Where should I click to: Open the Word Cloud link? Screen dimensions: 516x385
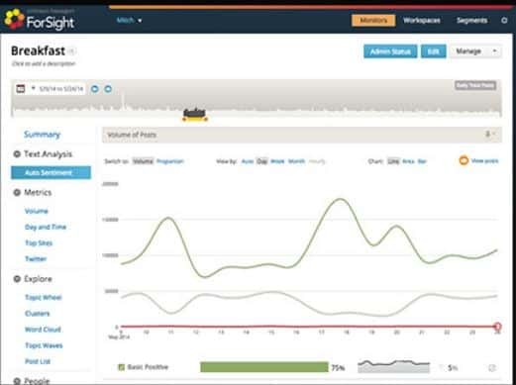click(43, 330)
